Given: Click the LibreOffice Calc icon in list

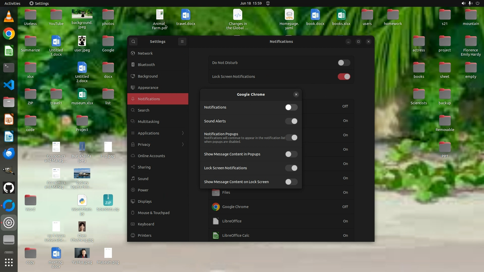Looking at the screenshot, I should (216, 235).
